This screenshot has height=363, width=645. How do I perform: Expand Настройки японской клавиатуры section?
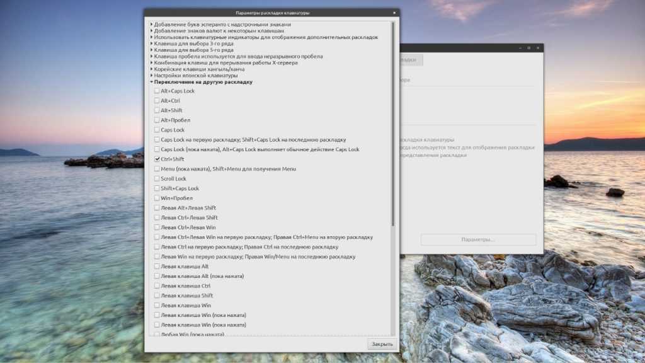[151, 76]
